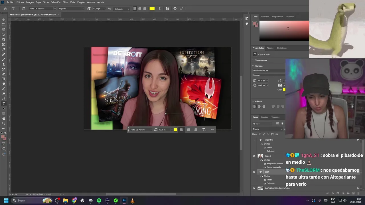Delete layer with trash icon
The height and width of the screenshot is (205, 365).
pyautogui.click(x=359, y=193)
